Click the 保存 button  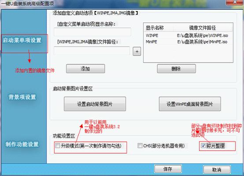(168, 169)
